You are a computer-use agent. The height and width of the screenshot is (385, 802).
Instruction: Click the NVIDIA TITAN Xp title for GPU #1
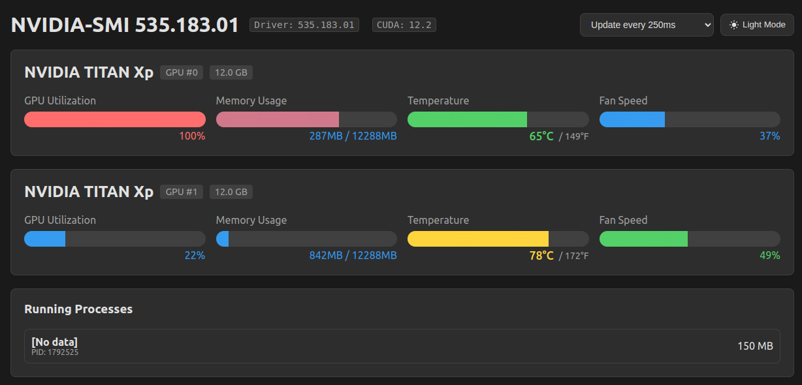tap(89, 192)
